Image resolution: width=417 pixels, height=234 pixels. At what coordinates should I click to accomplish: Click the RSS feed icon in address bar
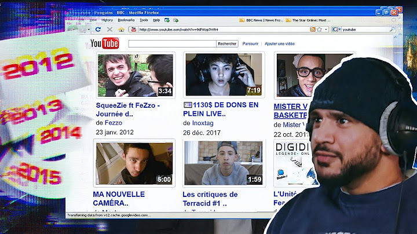coord(313,29)
